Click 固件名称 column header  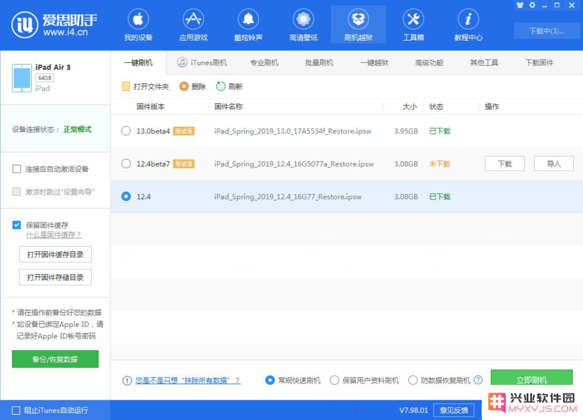click(x=229, y=107)
